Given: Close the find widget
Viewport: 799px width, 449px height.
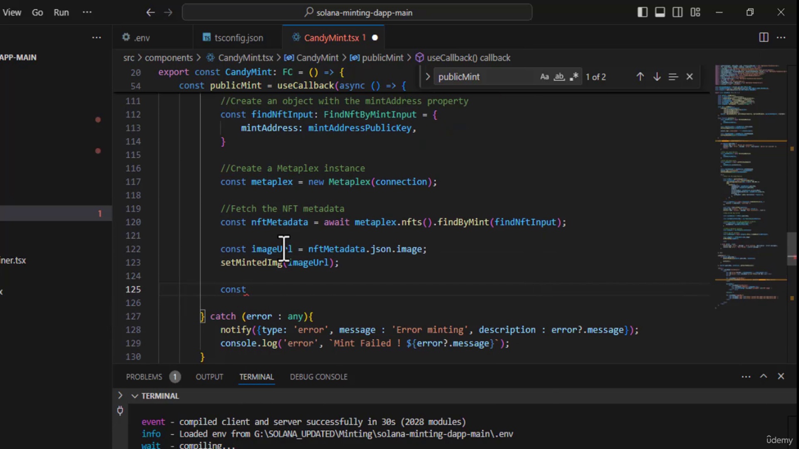Looking at the screenshot, I should [x=690, y=77].
